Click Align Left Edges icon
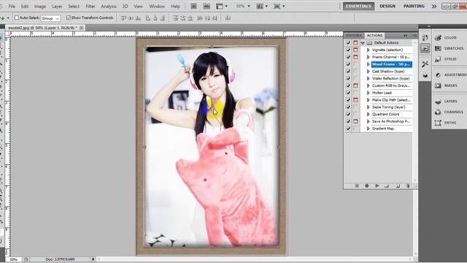The width and height of the screenshot is (467, 263). (148, 18)
